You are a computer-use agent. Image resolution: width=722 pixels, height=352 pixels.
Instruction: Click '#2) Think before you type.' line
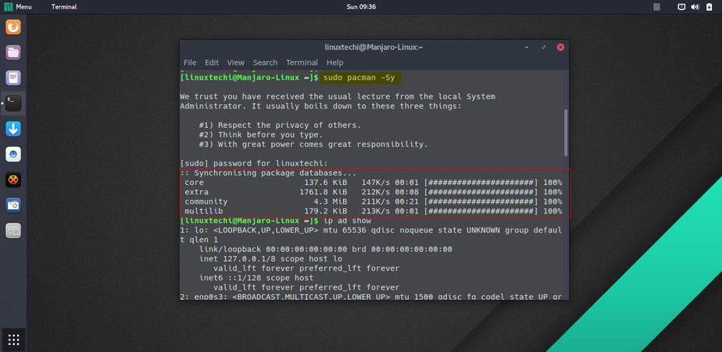click(261, 135)
